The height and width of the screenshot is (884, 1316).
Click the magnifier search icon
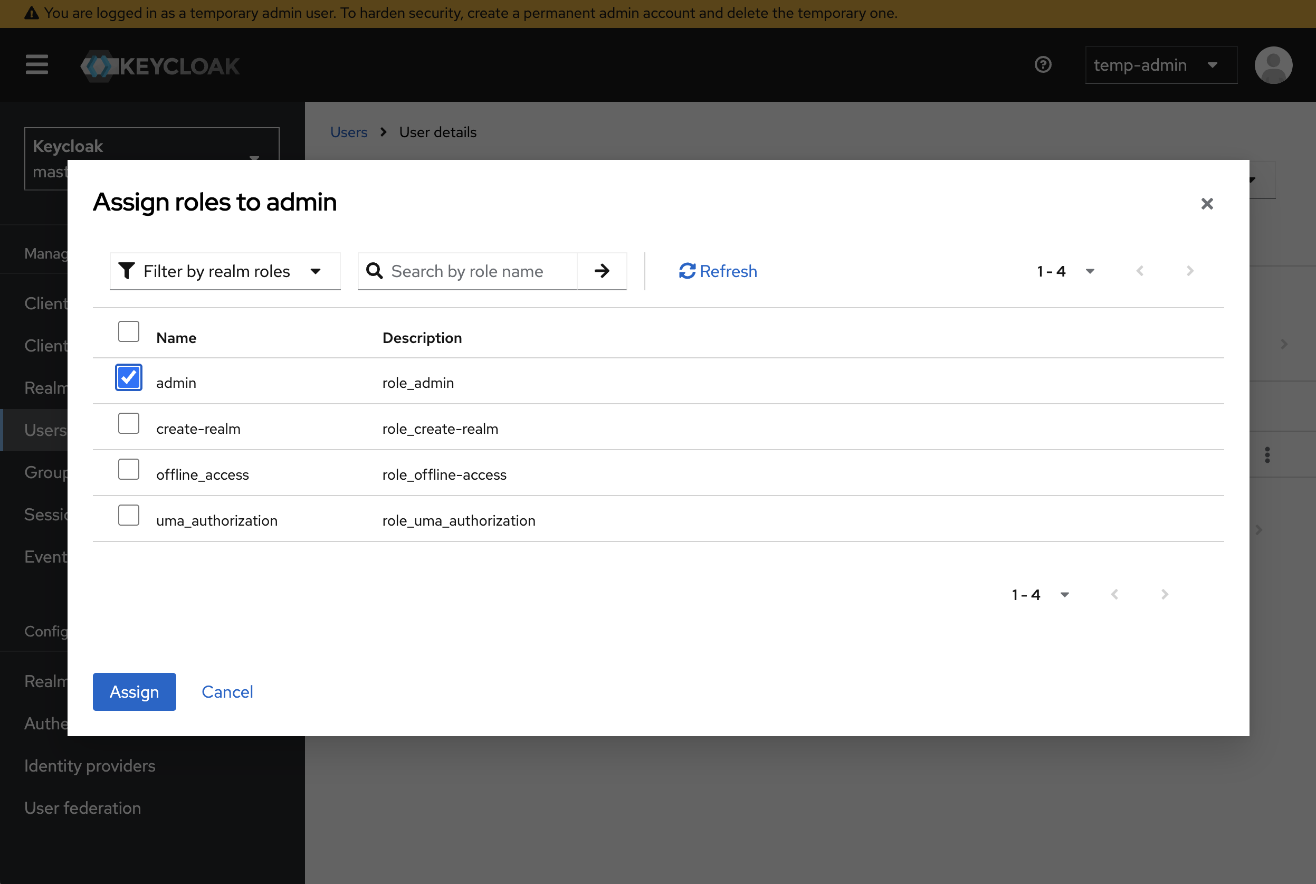coord(374,271)
